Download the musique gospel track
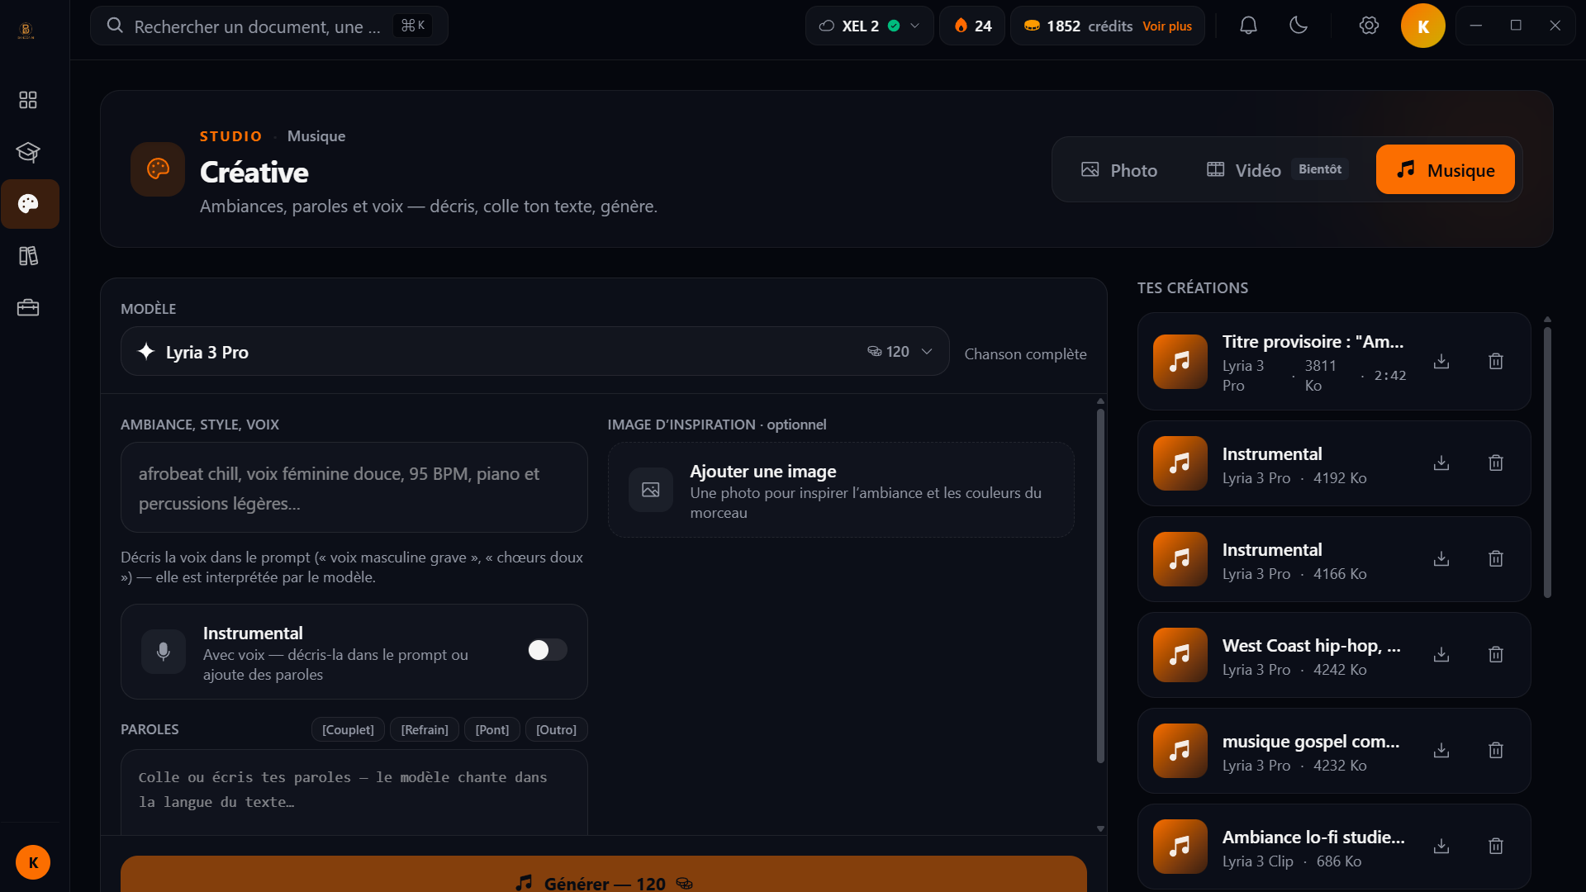 1441,751
